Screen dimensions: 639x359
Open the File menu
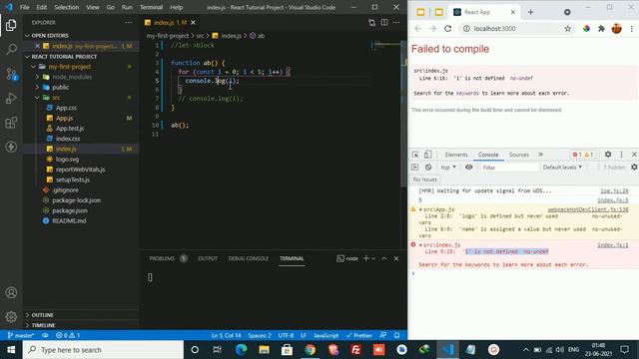24,7
